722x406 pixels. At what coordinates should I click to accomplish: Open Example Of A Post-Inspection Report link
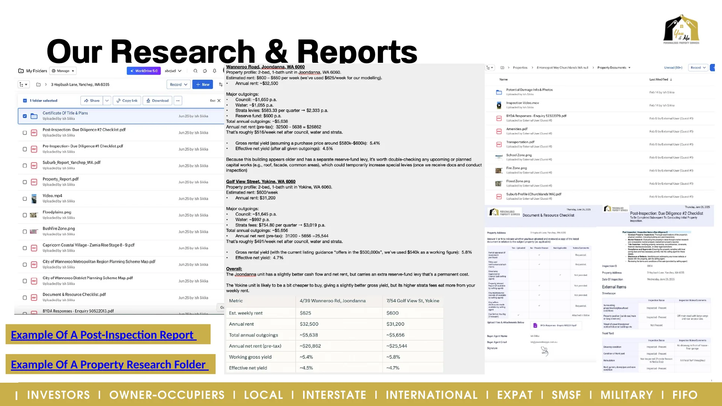[x=103, y=335]
